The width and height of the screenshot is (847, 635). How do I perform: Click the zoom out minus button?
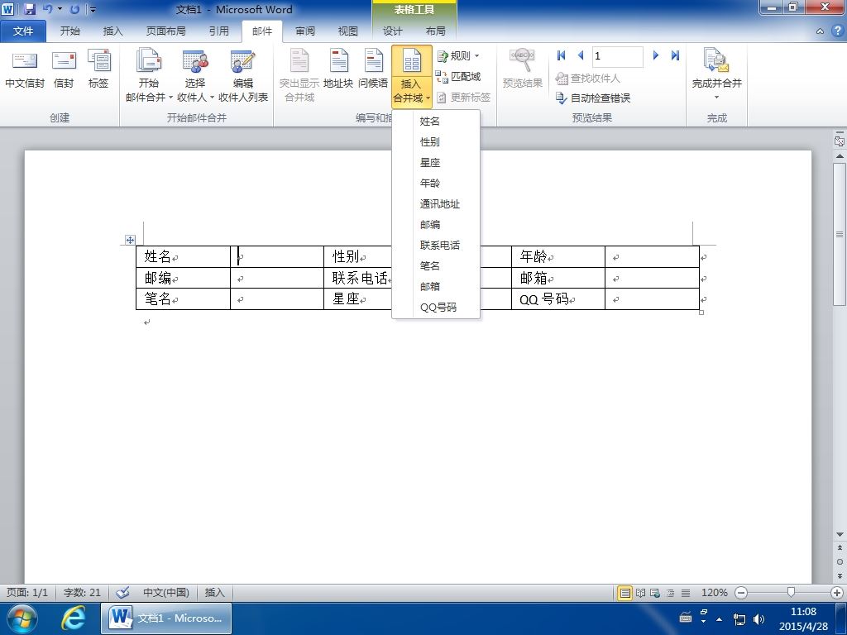741,593
